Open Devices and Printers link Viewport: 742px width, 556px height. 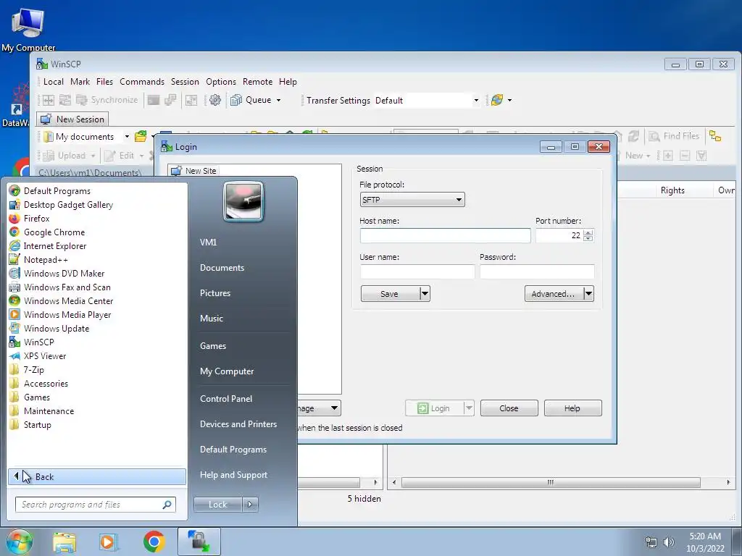coord(238,424)
